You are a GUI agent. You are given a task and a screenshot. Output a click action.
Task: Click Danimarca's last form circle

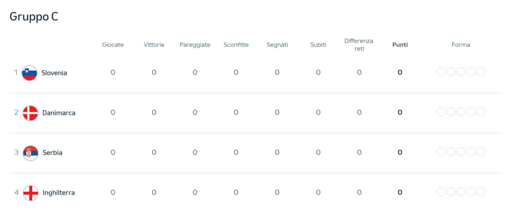[x=481, y=112]
